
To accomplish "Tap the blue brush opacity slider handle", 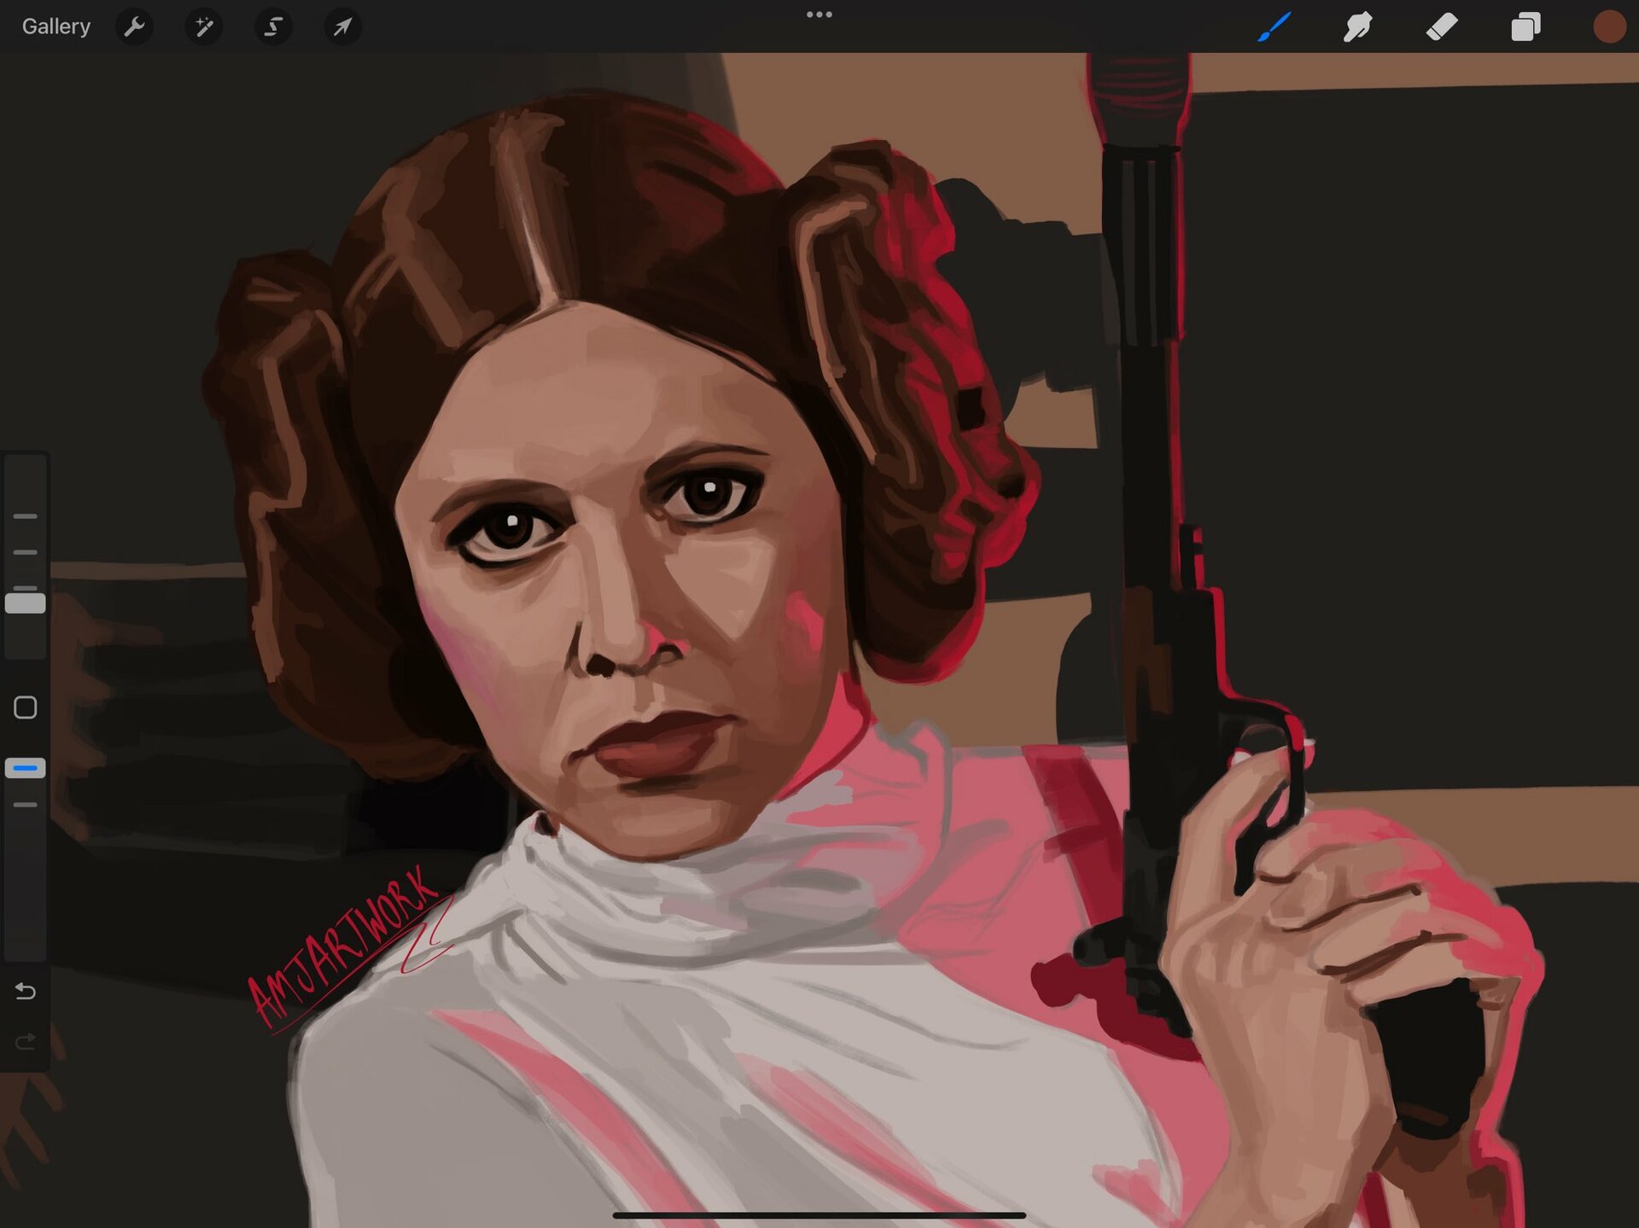I will point(26,768).
